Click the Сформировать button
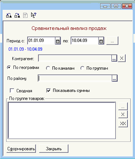The image size is (135, 159). (x=21, y=149)
